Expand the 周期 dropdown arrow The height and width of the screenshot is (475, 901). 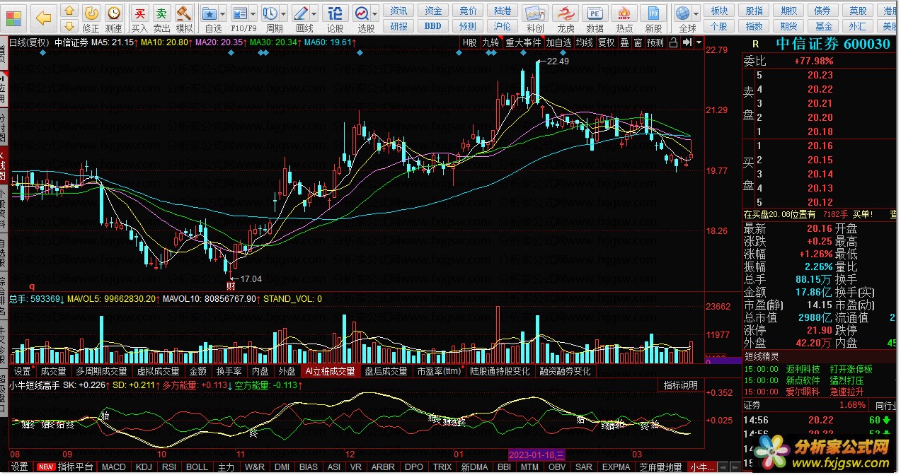283,14
